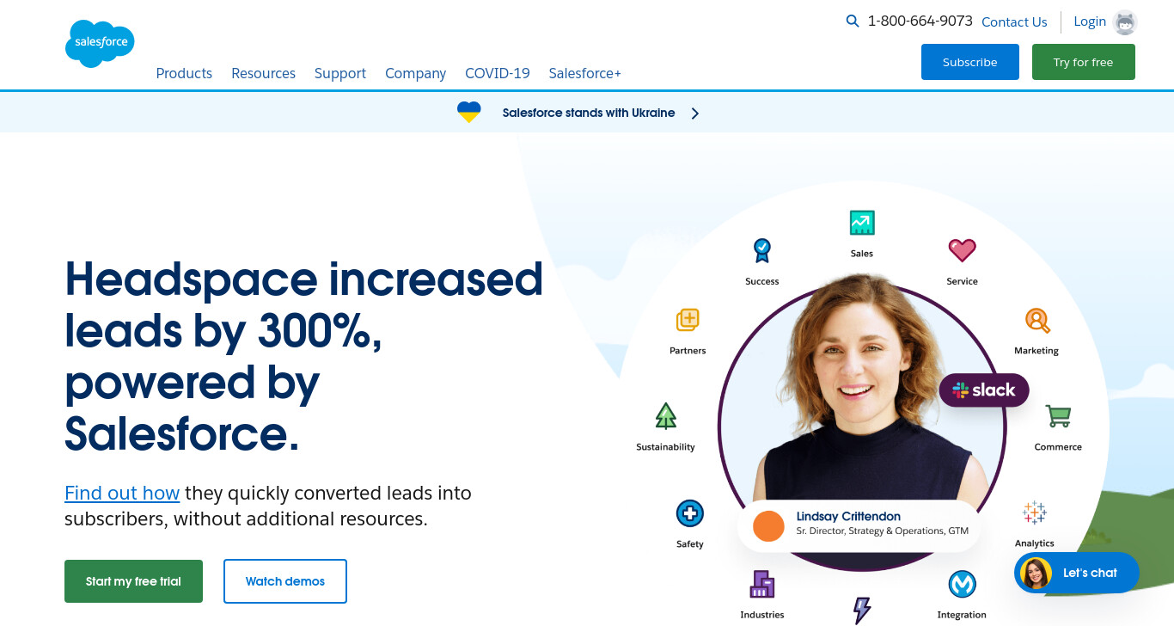Open the COVID-19 menu

click(x=498, y=73)
